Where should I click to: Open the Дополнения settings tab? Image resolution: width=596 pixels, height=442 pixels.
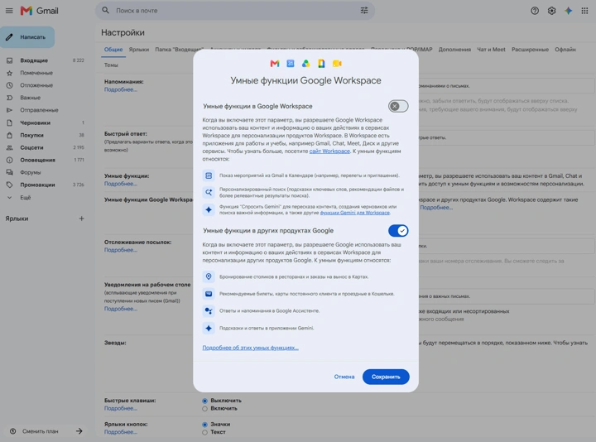[x=454, y=50]
